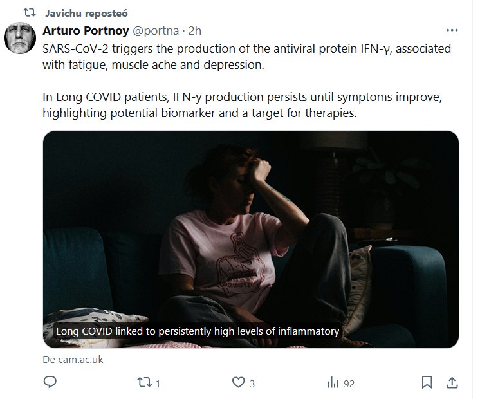Open the De cam.ac.uk source link
The width and height of the screenshot is (480, 399).
(x=73, y=360)
